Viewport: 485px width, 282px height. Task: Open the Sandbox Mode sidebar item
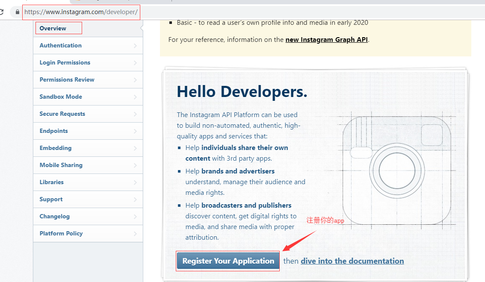click(88, 97)
